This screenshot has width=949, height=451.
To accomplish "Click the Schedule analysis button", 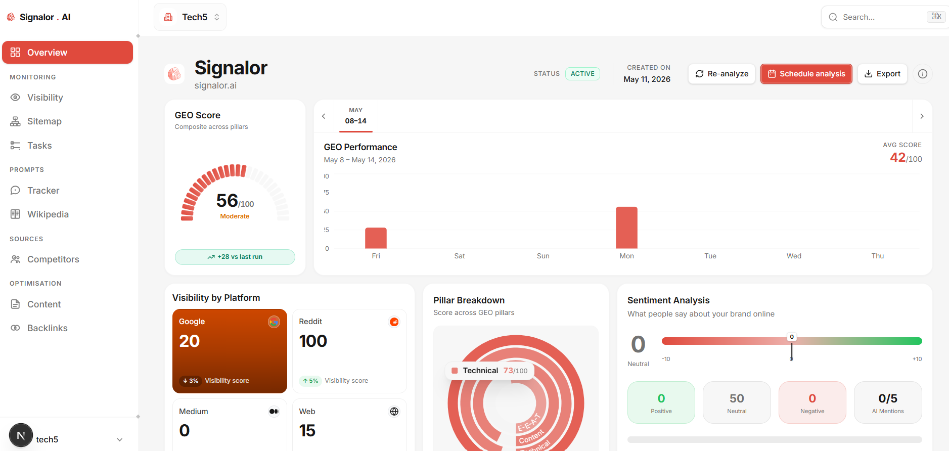I will coord(806,74).
